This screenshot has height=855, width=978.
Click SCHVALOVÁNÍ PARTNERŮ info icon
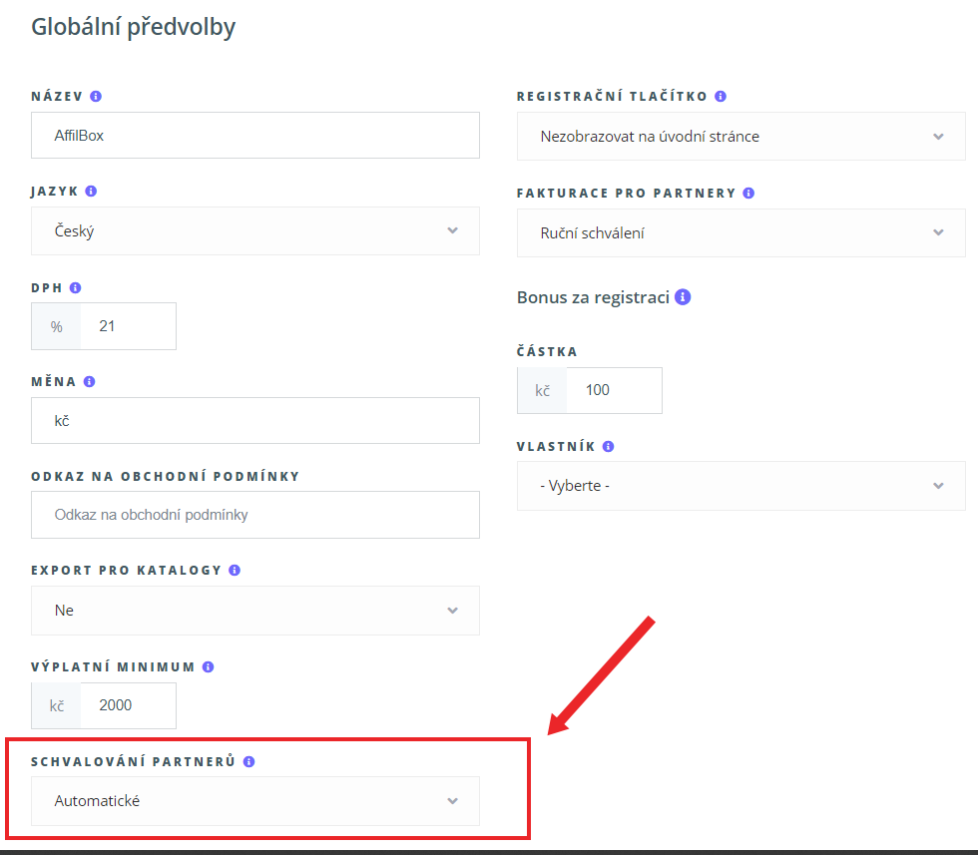248,761
